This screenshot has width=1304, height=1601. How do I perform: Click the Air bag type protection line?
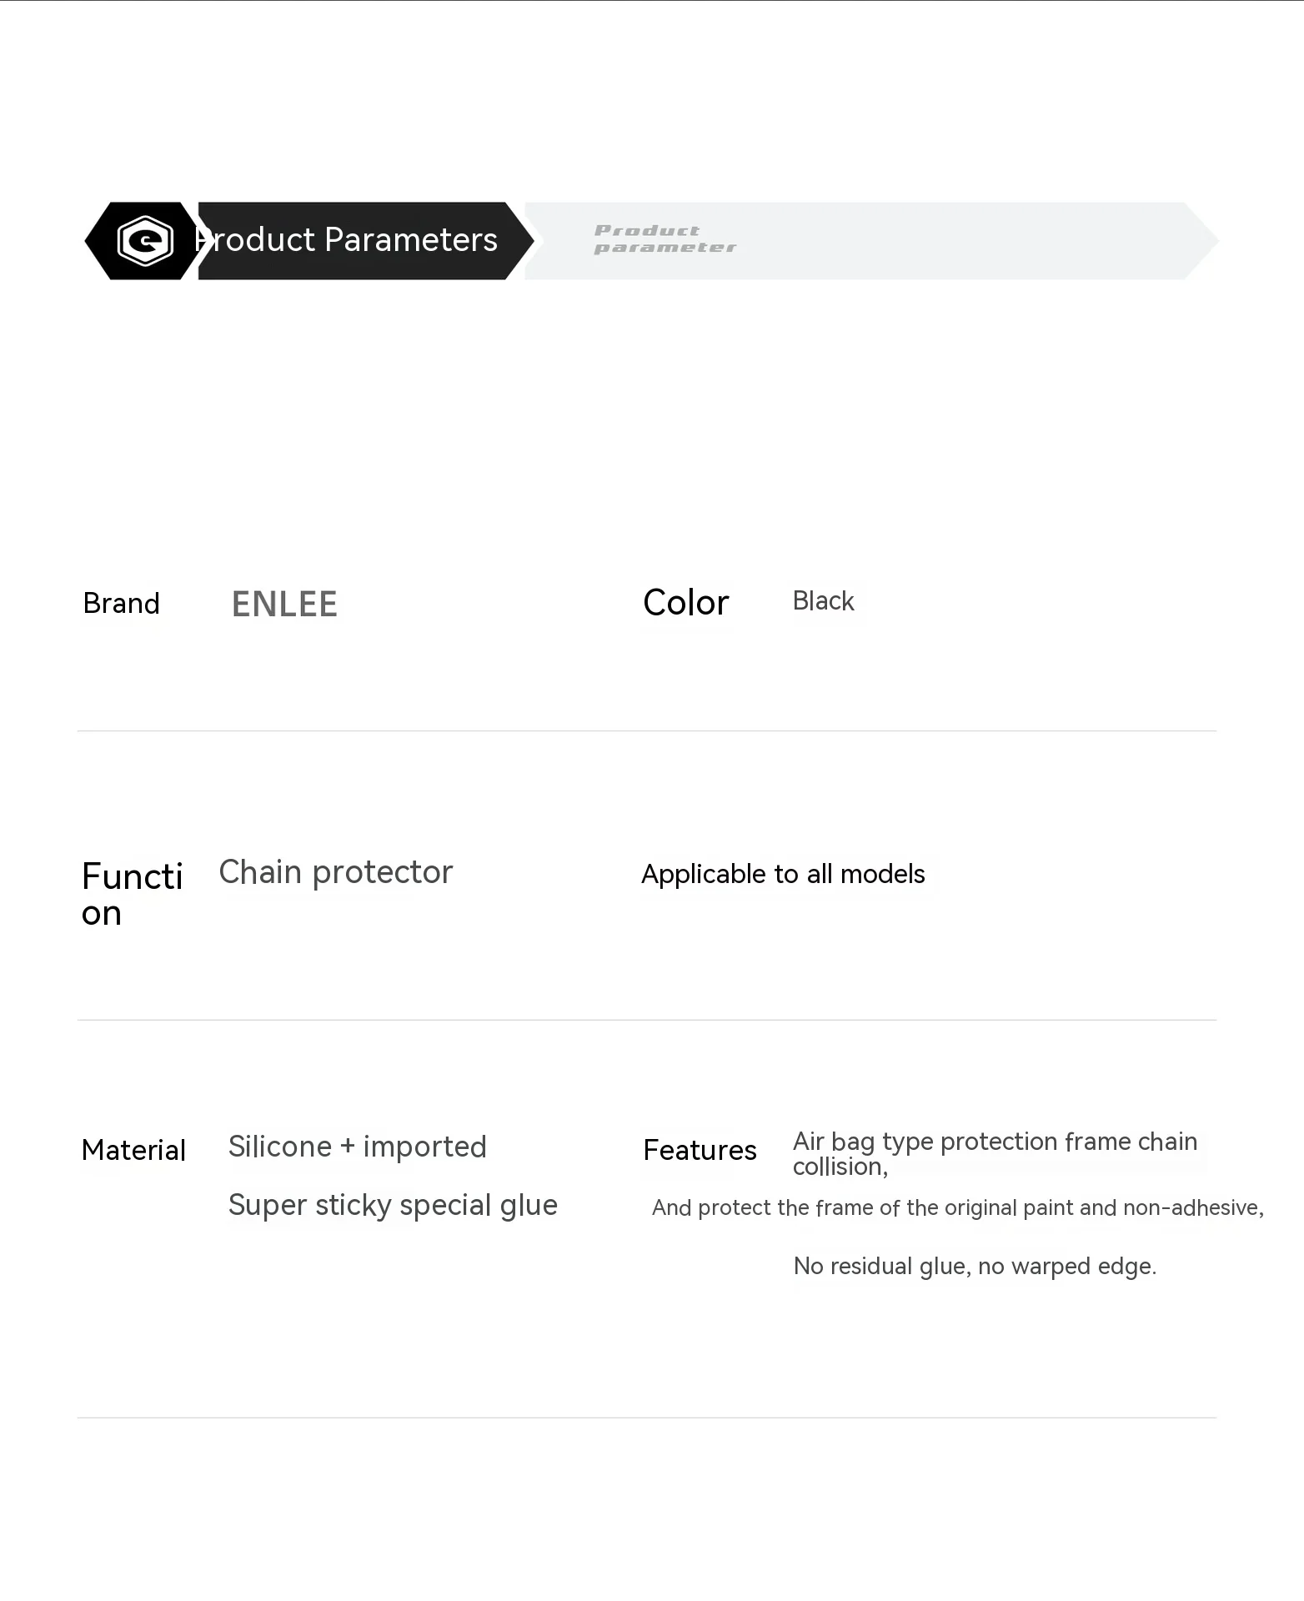tap(994, 1142)
